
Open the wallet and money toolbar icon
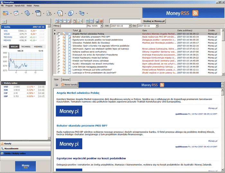click(5, 13)
